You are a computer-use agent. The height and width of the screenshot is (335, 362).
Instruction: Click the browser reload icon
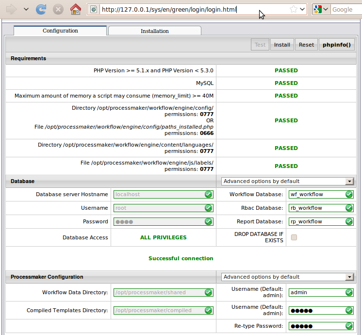pyautogui.click(x=41, y=9)
